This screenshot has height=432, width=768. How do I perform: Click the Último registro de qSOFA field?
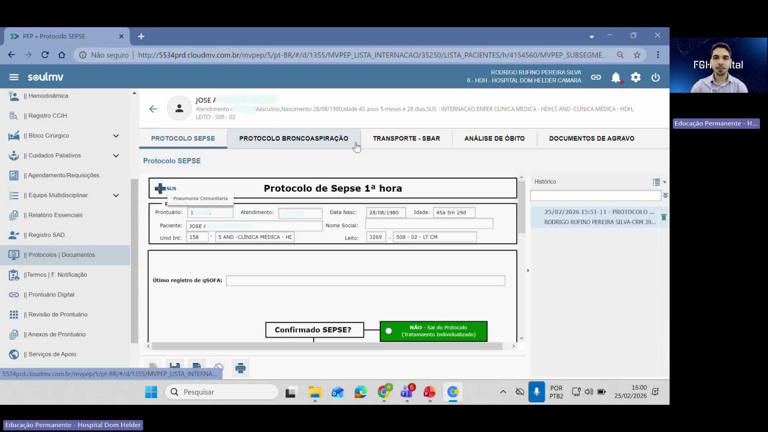point(365,280)
